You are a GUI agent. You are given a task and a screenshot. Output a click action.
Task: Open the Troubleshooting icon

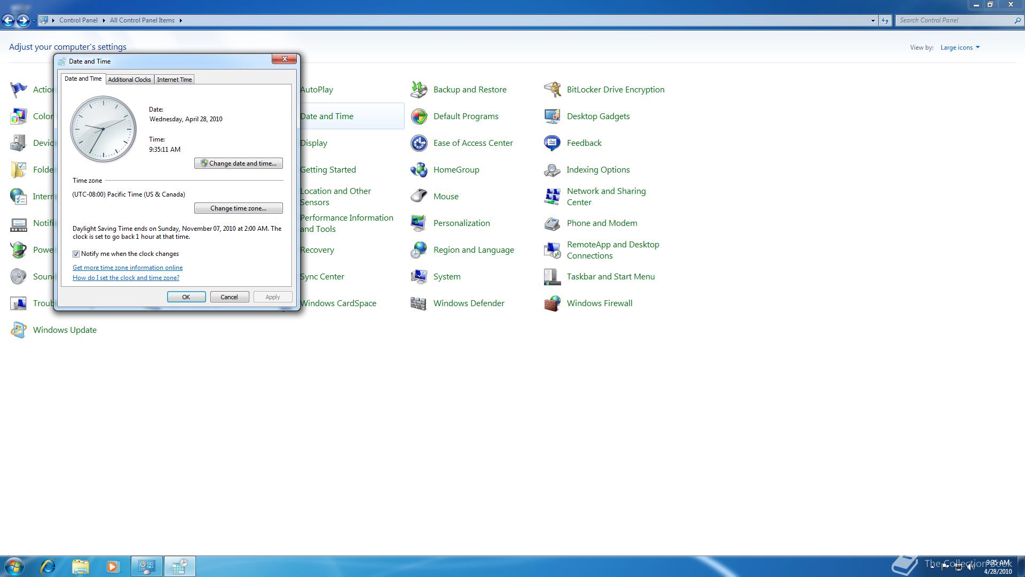(19, 303)
